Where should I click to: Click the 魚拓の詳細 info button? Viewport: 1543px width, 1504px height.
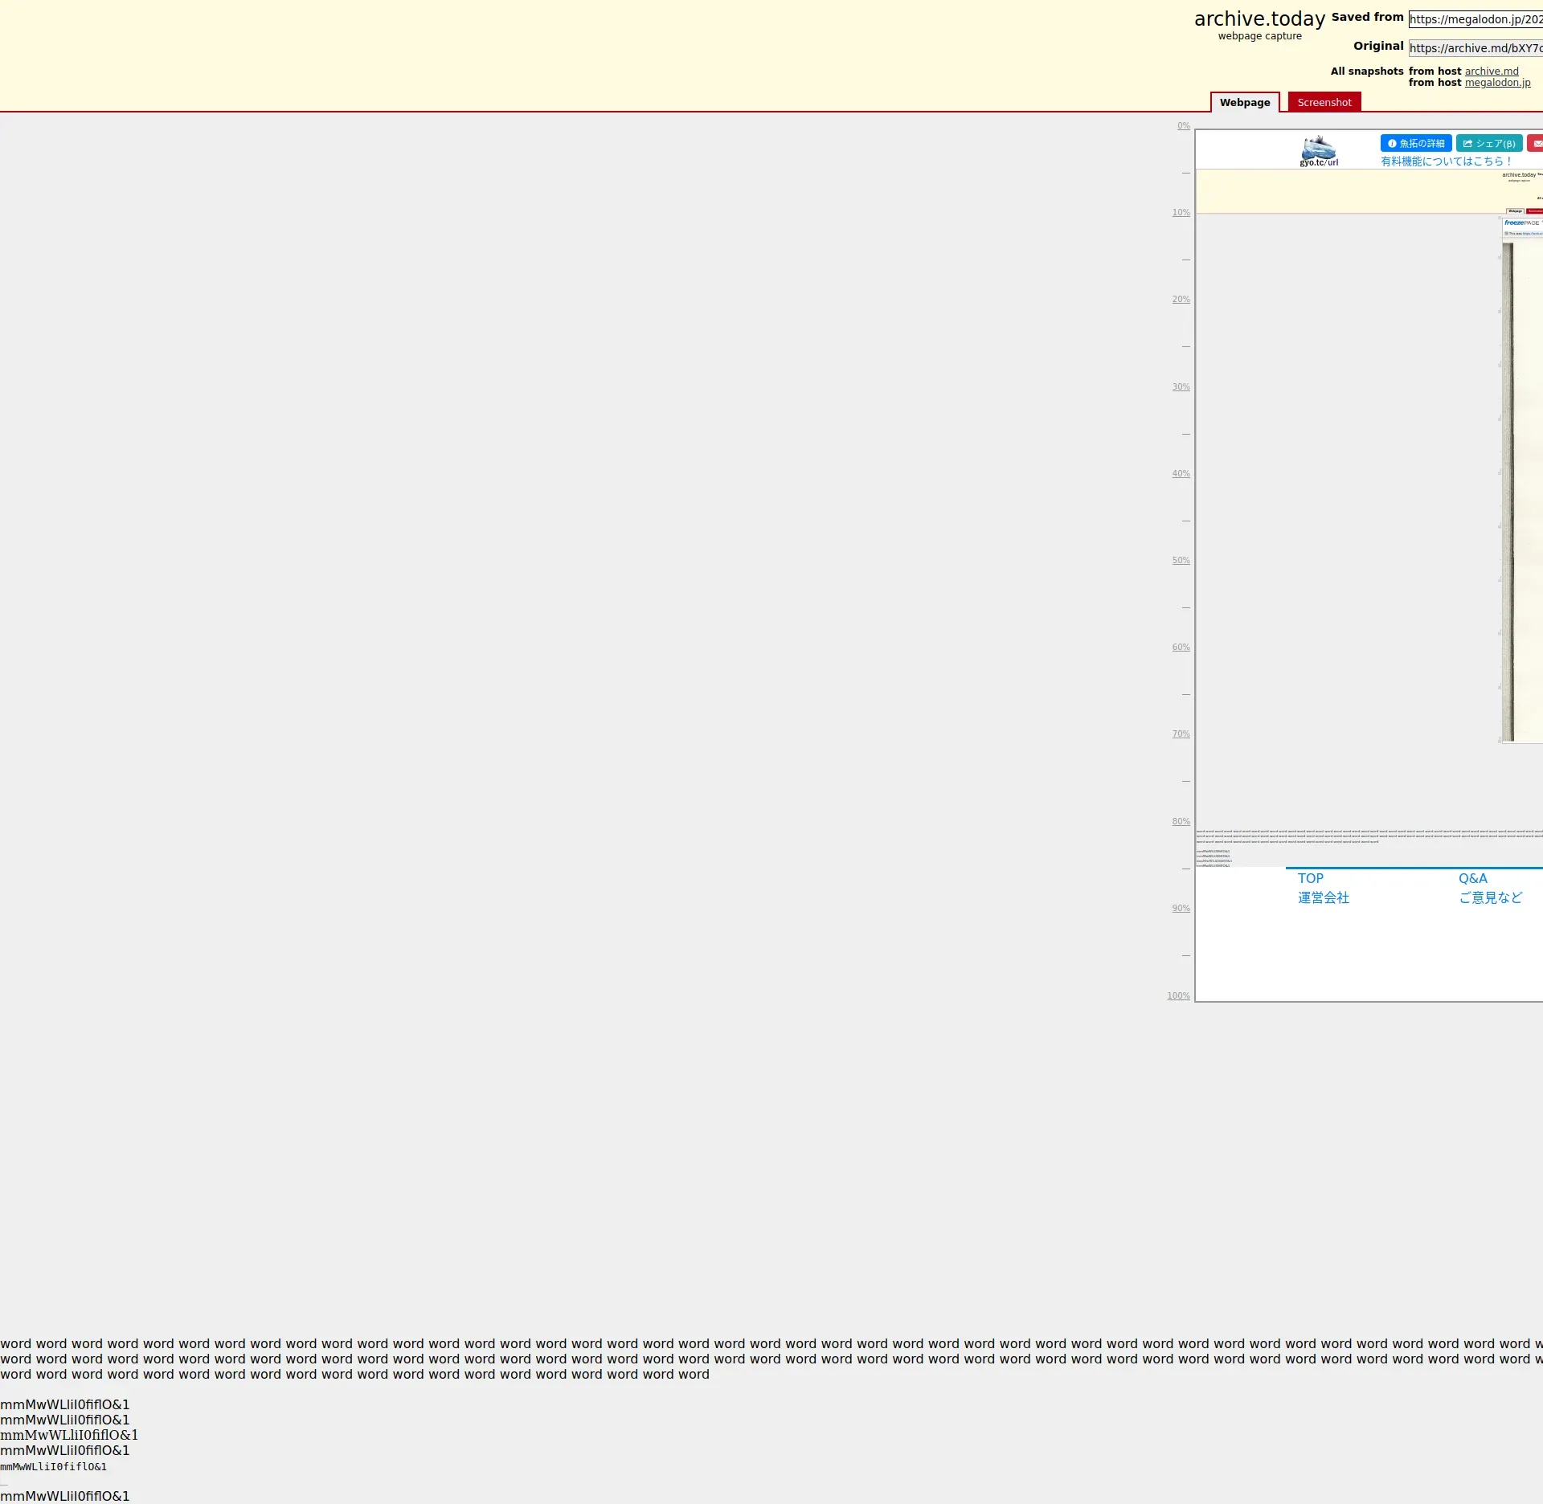click(x=1415, y=143)
